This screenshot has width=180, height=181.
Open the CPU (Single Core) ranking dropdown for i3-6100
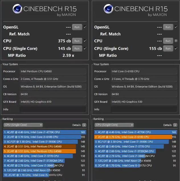tap(114, 125)
